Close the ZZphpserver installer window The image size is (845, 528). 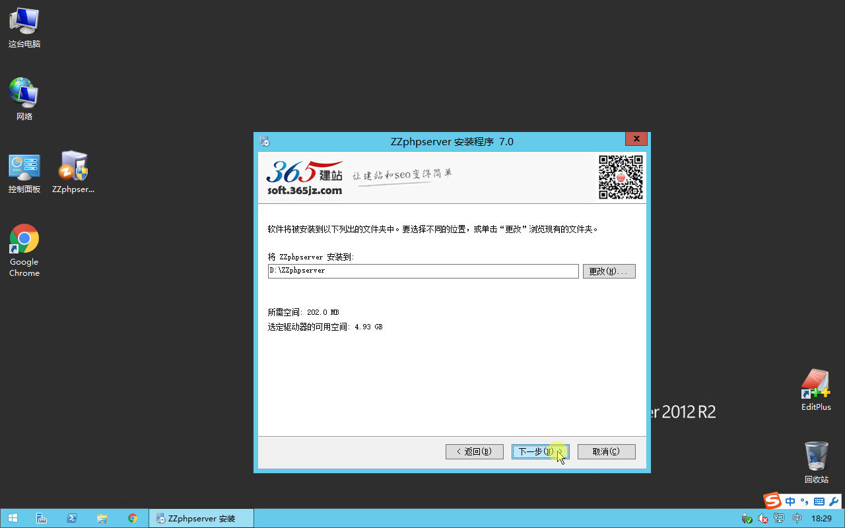(x=636, y=139)
